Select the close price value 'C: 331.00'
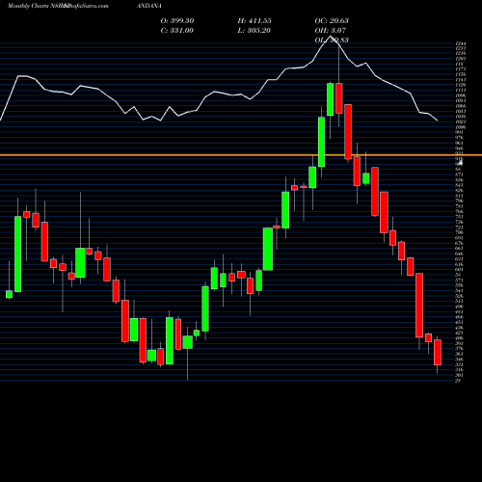Screen dimensions: 482x482 pos(176,30)
